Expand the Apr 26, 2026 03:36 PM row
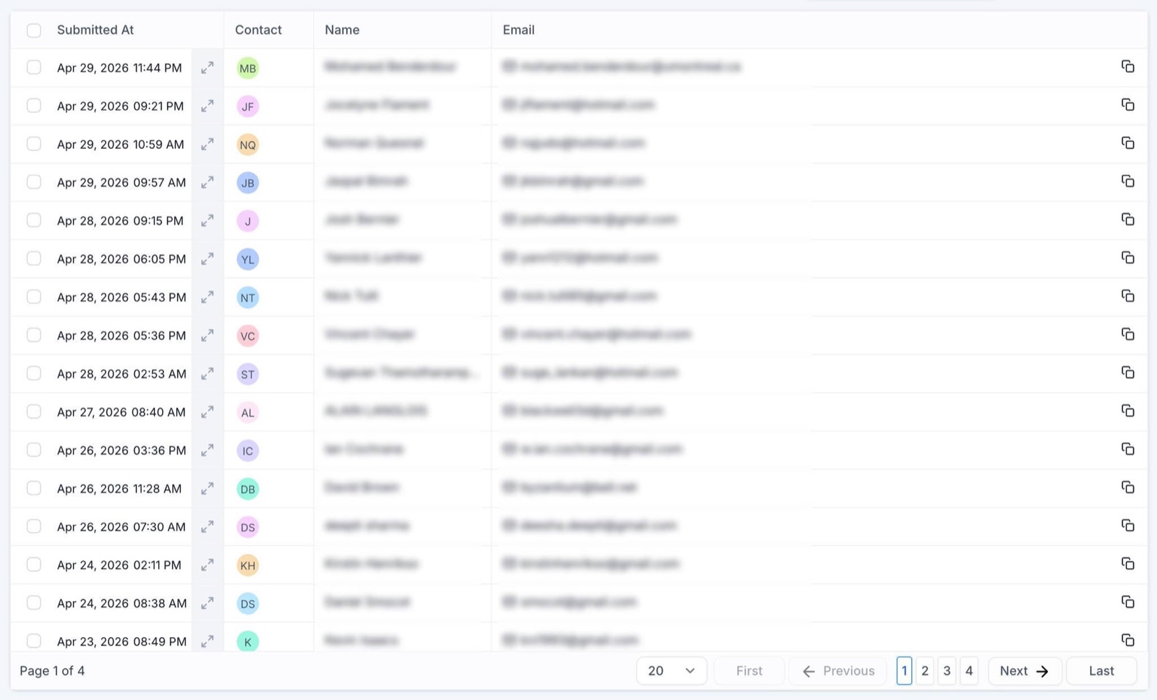Viewport: 1157px width, 700px height. tap(208, 451)
